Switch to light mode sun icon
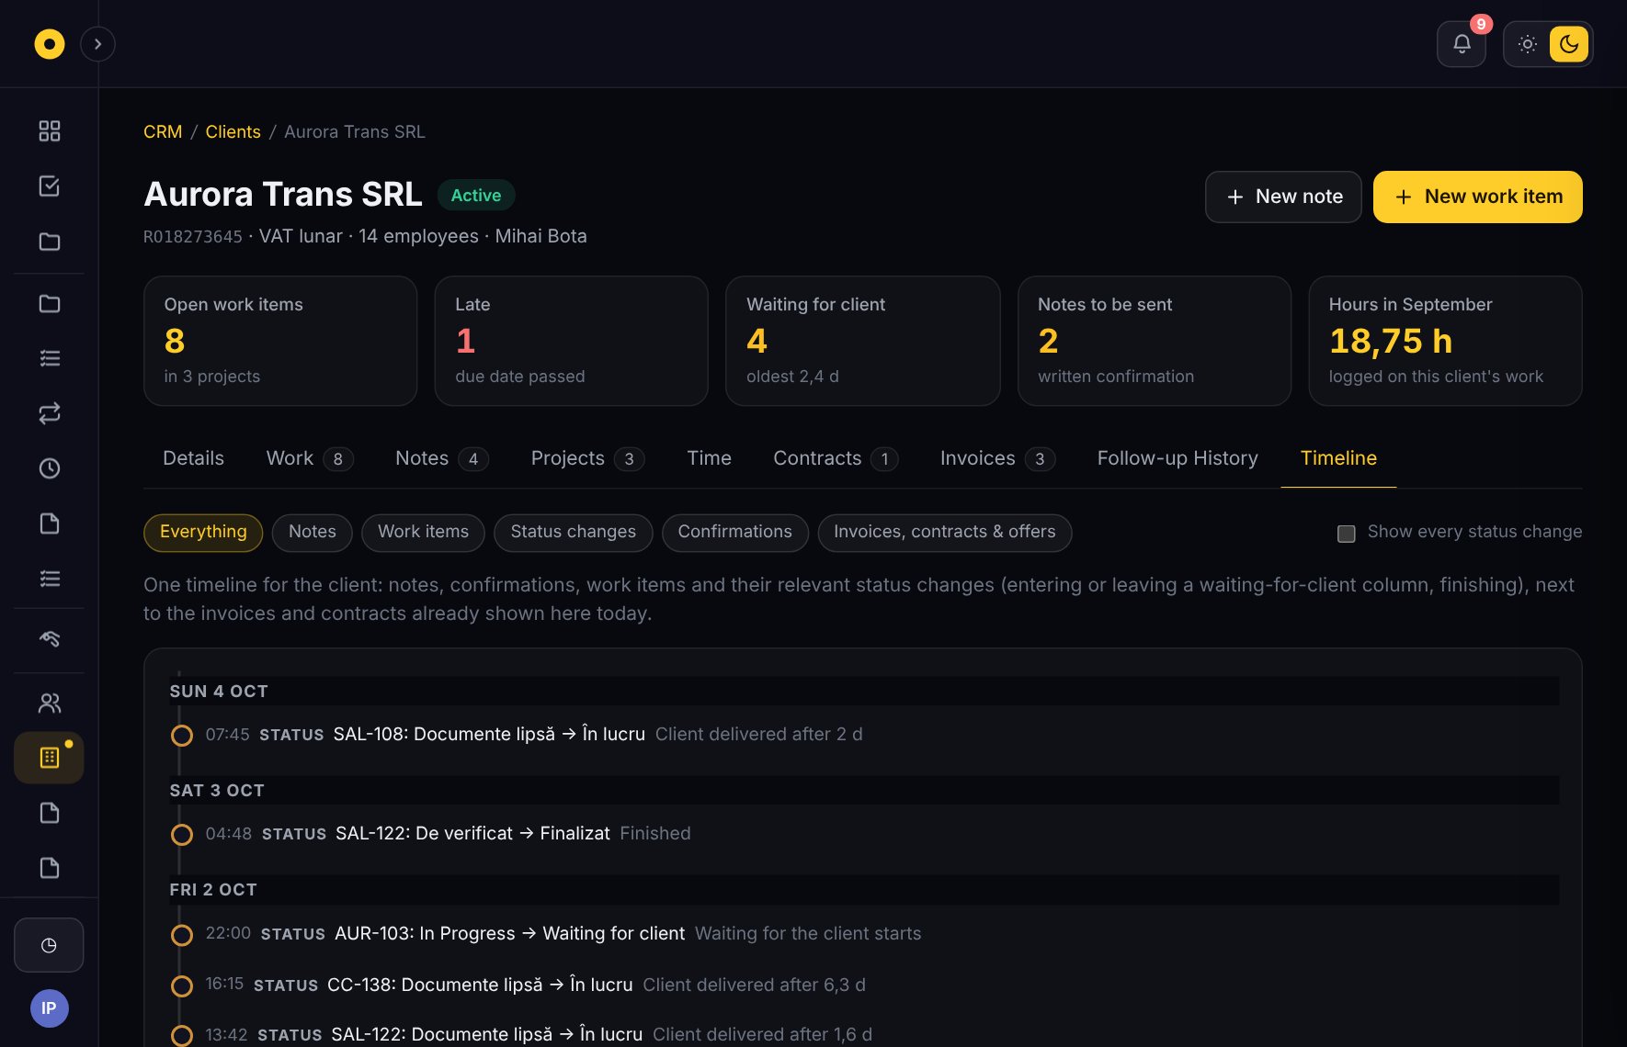The width and height of the screenshot is (1627, 1047). coord(1528,44)
